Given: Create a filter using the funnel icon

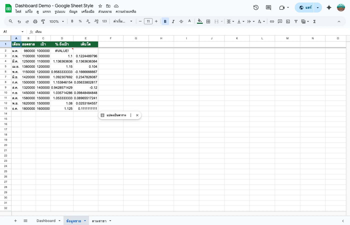Looking at the screenshot, I should (x=296, y=21).
